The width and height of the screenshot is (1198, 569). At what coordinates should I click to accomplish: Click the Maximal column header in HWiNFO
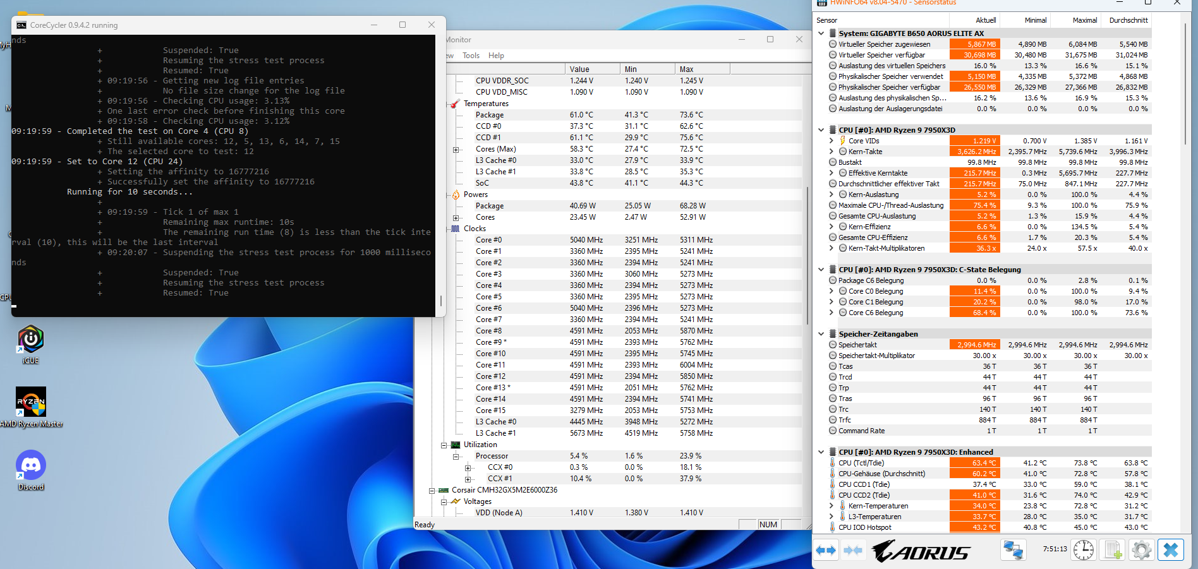(x=1075, y=20)
